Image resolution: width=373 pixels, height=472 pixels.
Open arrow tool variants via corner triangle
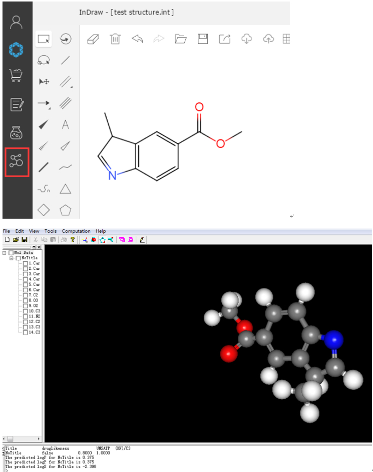tap(49, 108)
